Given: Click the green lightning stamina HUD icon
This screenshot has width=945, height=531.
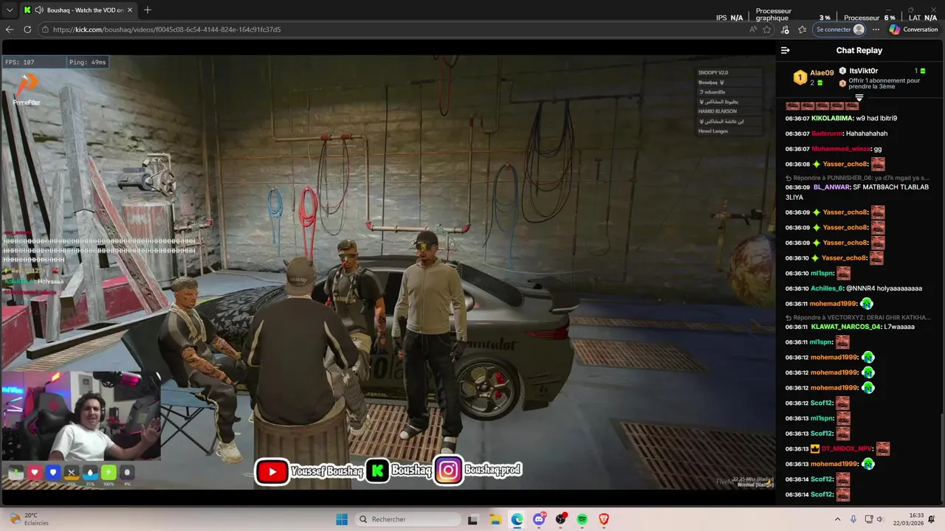Looking at the screenshot, I should coord(109,473).
